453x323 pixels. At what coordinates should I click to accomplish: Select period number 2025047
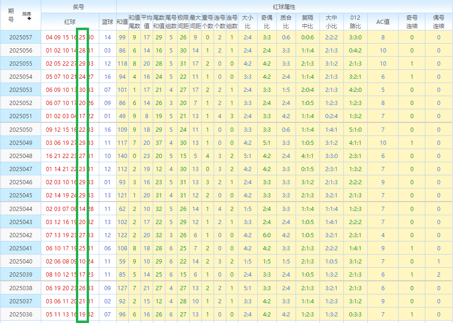[x=21, y=169]
